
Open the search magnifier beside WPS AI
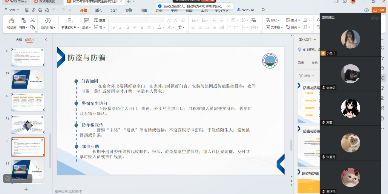tap(263, 10)
